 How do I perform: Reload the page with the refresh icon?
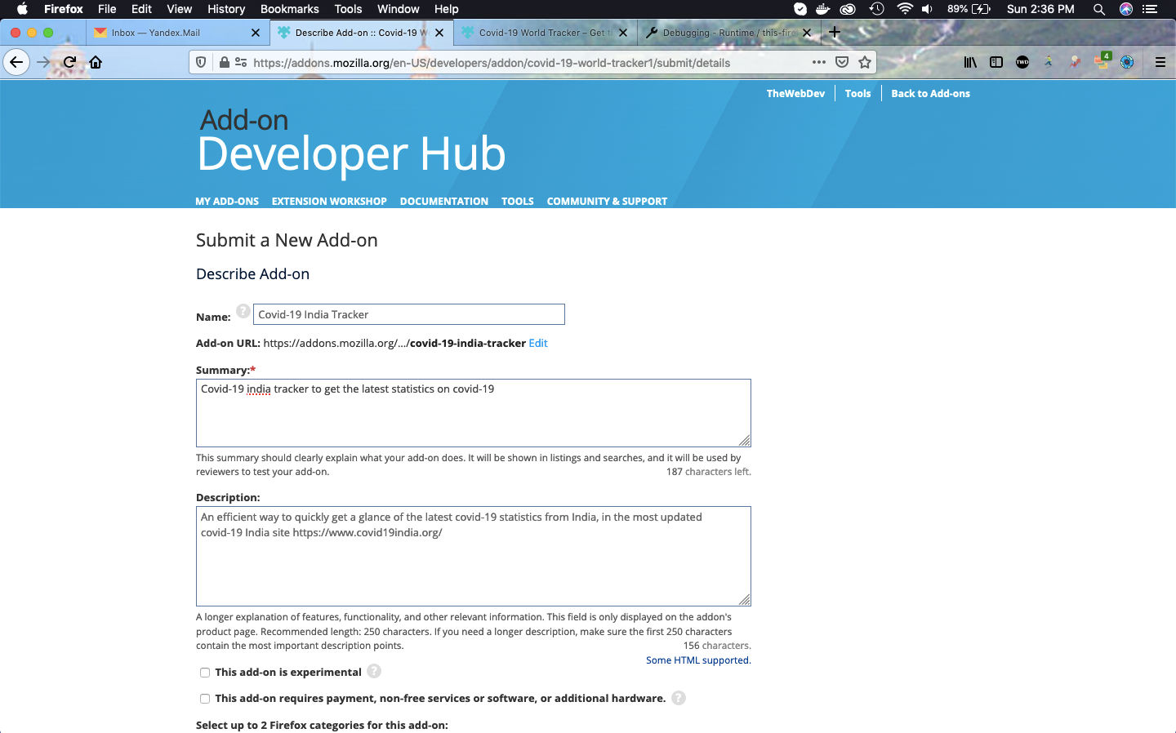click(x=69, y=62)
